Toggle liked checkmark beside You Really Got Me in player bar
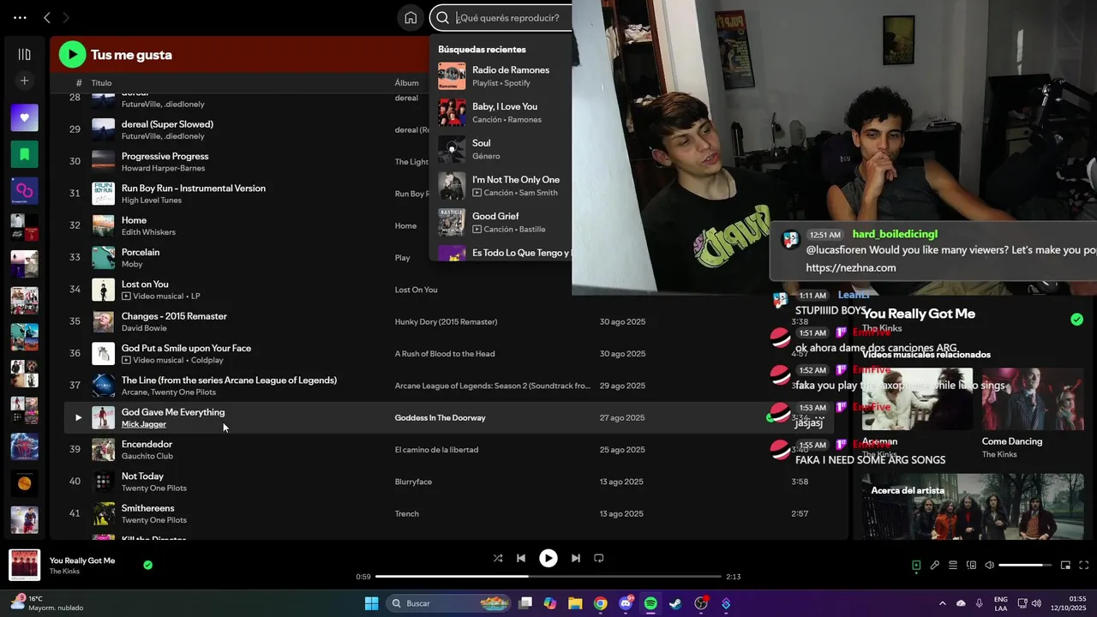The height and width of the screenshot is (617, 1097). coord(147,566)
